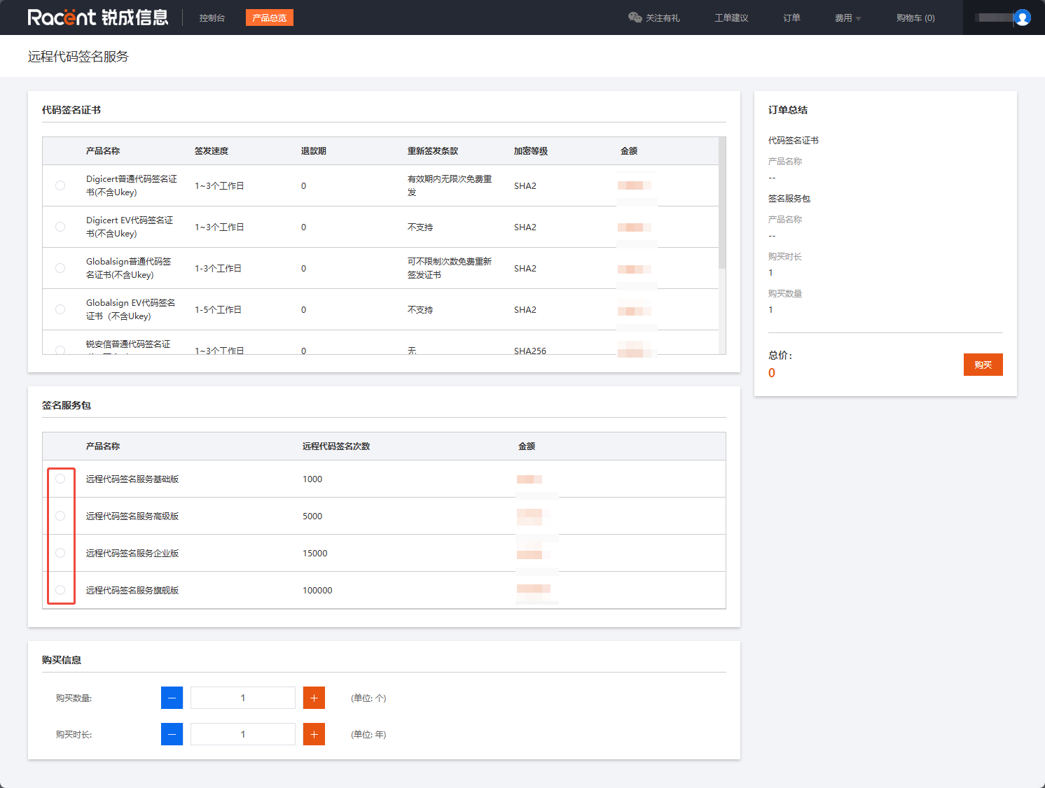The height and width of the screenshot is (788, 1045).
Task: Increase 购买数量 with the plus button
Action: click(314, 698)
